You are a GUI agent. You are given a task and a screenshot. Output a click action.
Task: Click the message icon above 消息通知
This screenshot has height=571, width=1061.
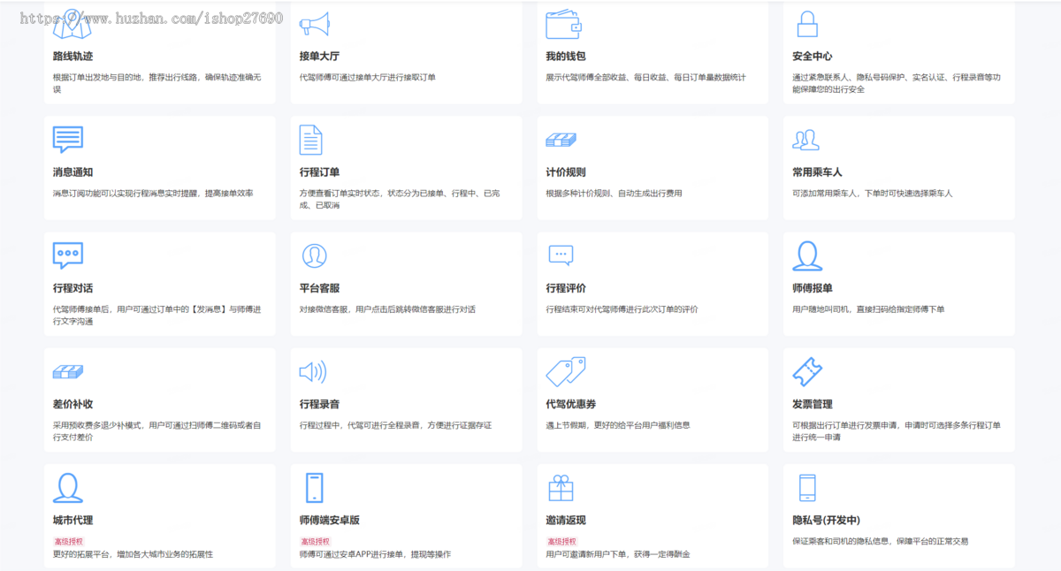coord(68,140)
